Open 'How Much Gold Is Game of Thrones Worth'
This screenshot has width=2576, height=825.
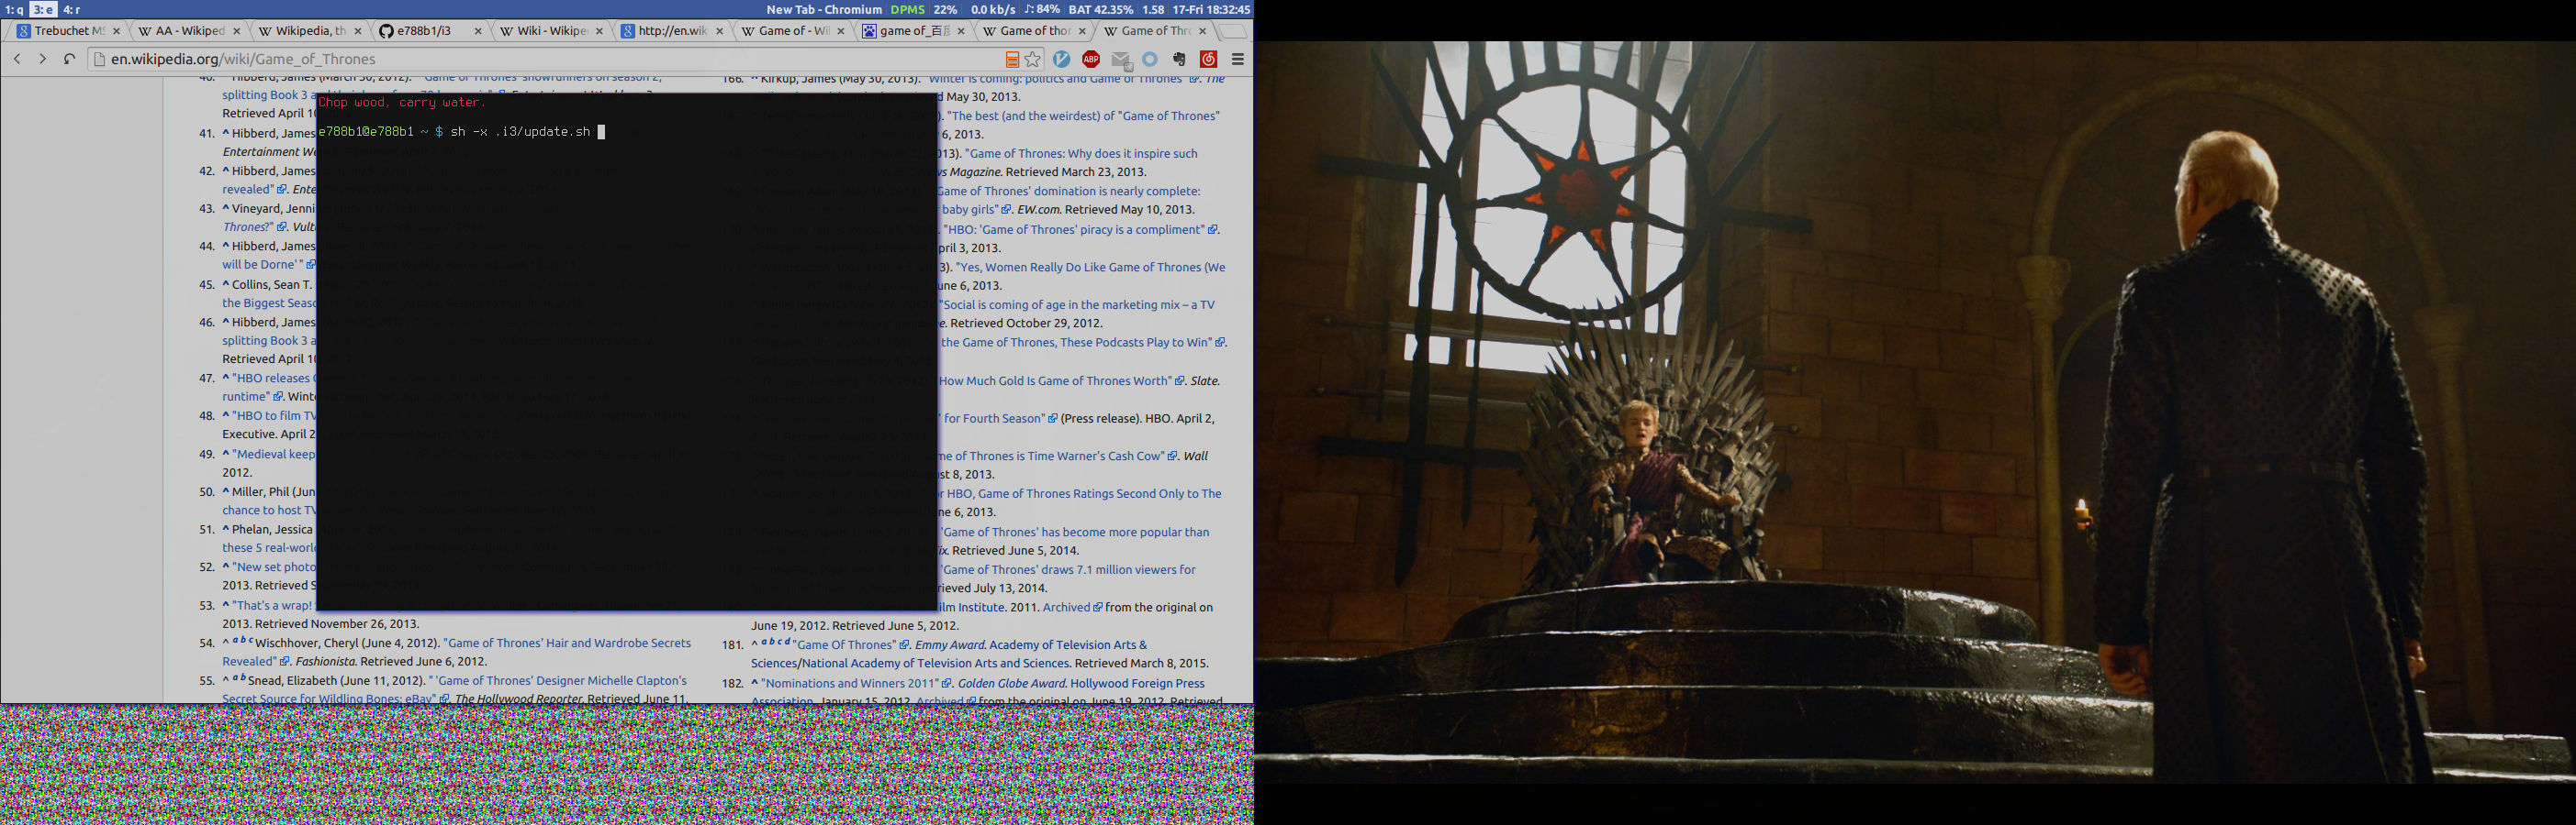[1055, 381]
